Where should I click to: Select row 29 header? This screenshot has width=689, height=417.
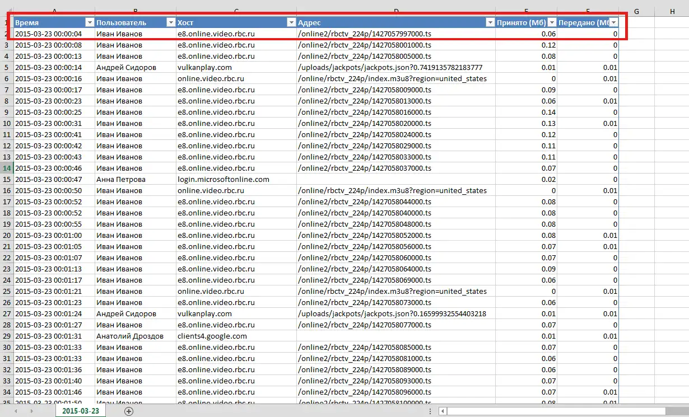pos(6,336)
